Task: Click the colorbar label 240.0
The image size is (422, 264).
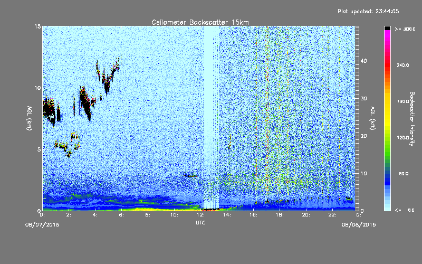Action: 402,65
